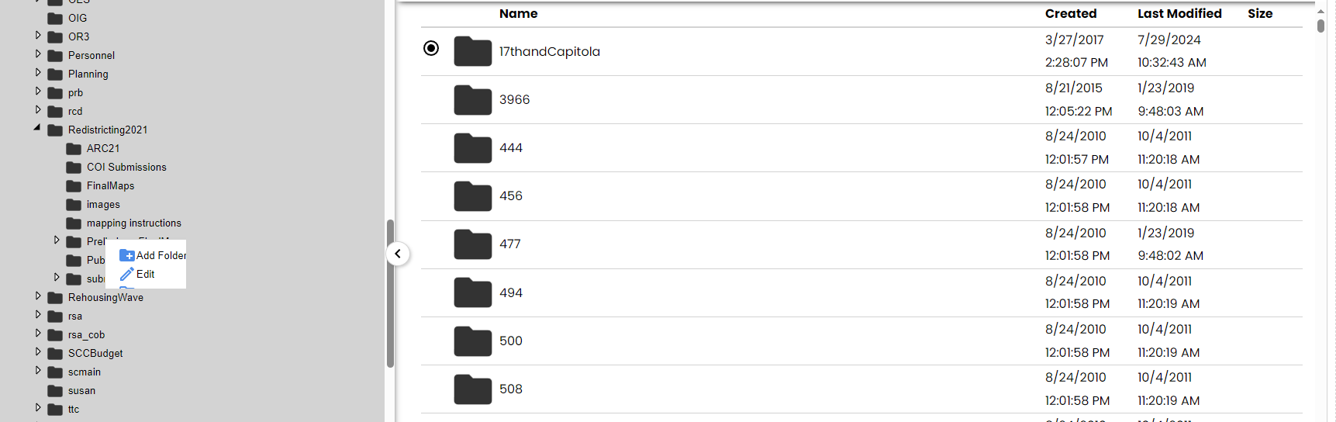Open the 17thandCapitola folder link
The height and width of the screenshot is (422, 1336).
point(550,51)
